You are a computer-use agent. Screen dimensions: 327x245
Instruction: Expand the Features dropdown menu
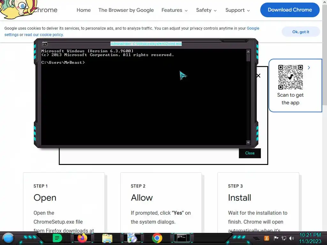tap(175, 10)
